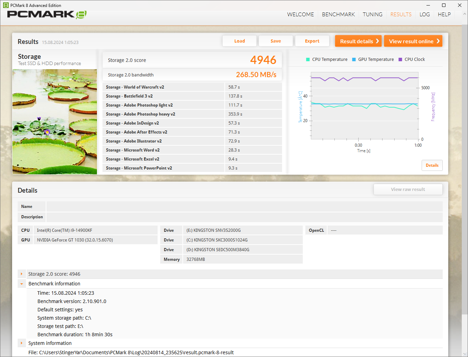Click View raw result button

(408, 189)
